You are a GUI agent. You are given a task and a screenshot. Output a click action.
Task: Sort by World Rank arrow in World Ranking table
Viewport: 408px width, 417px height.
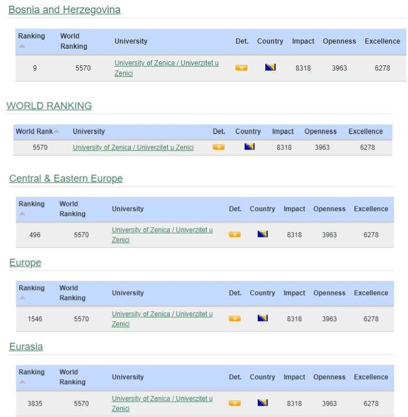(x=57, y=131)
